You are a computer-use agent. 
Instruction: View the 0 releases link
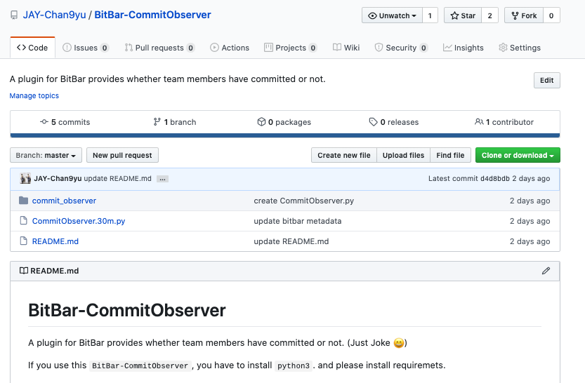(x=393, y=122)
